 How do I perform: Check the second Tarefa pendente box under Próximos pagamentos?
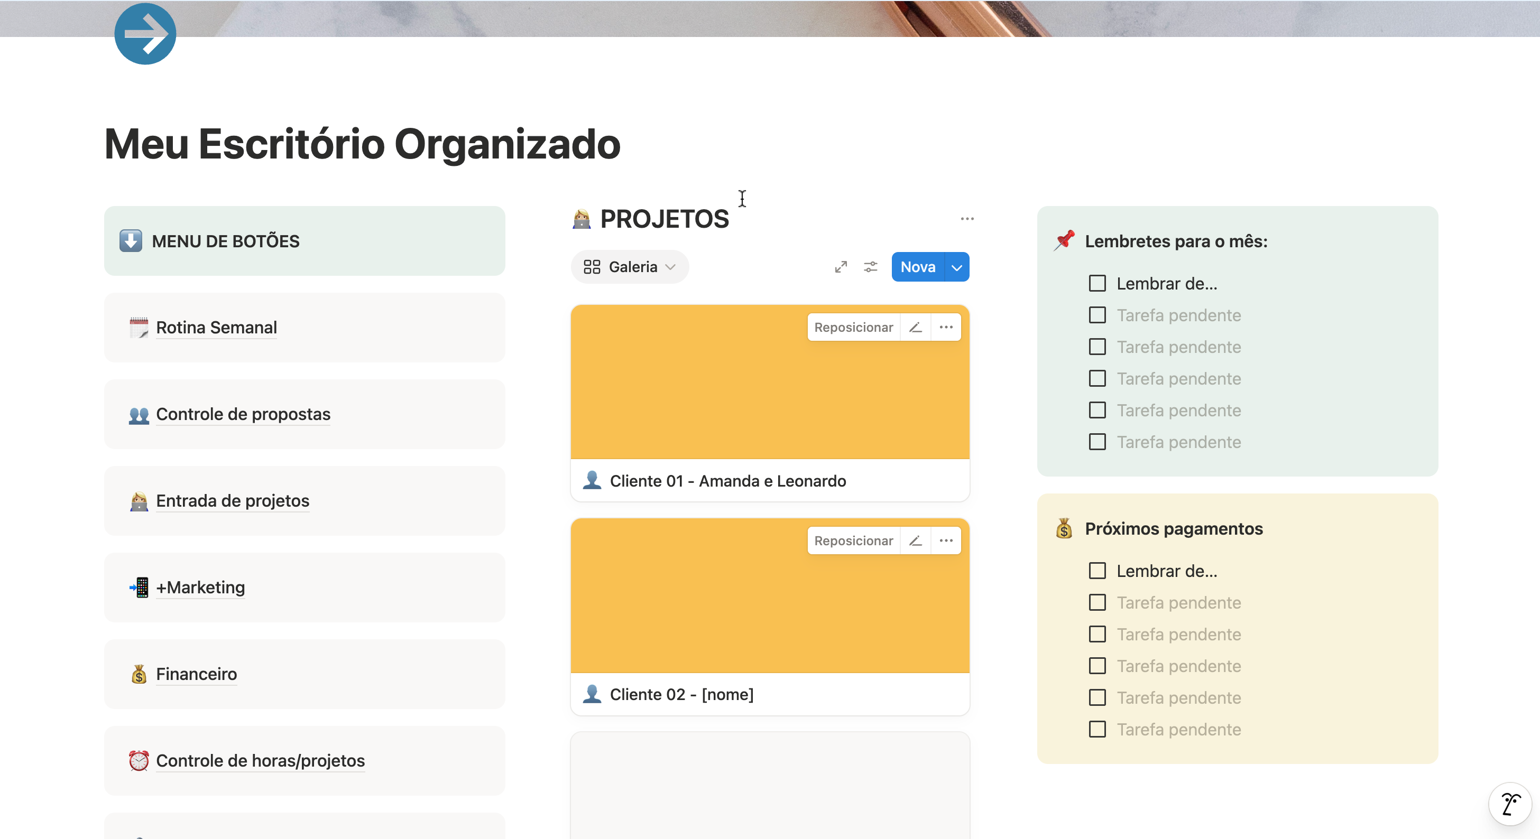(x=1097, y=634)
